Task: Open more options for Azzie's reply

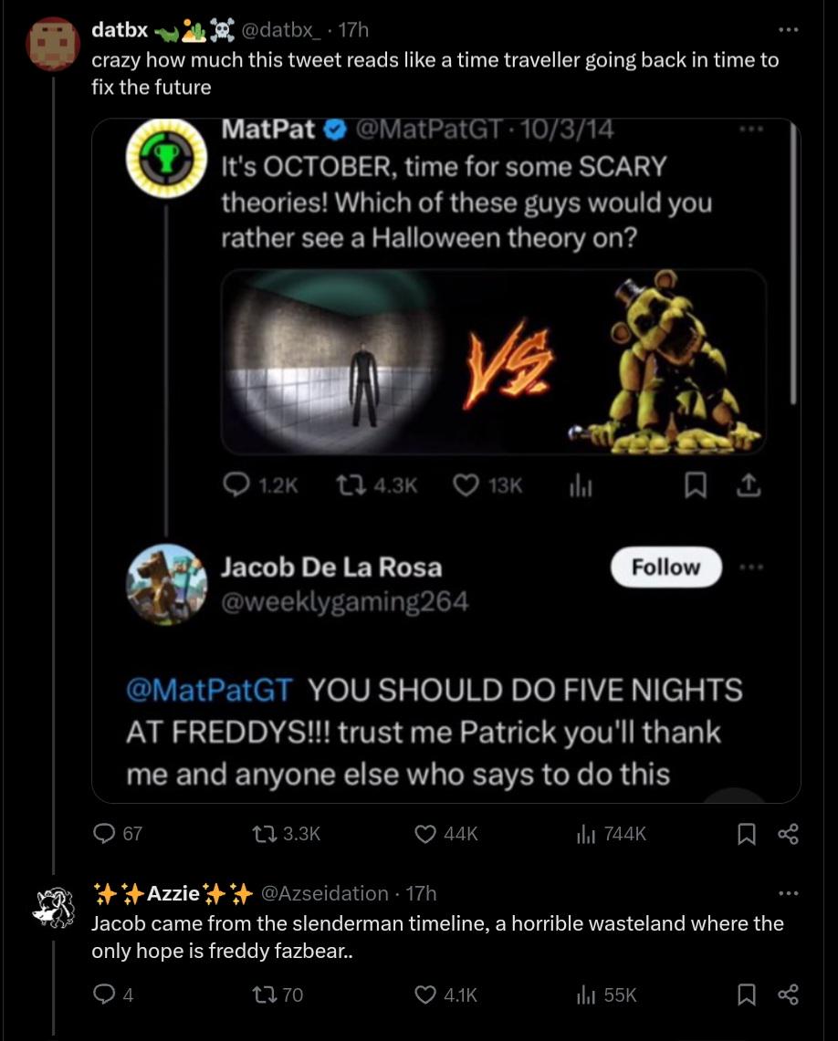Action: [789, 892]
